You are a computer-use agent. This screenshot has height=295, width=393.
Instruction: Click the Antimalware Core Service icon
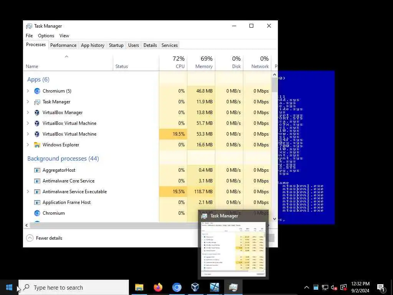click(x=37, y=181)
